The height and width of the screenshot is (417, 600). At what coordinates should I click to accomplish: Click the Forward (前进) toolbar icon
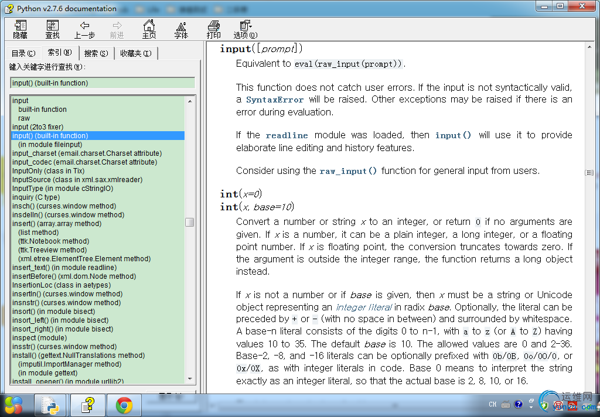tap(117, 29)
